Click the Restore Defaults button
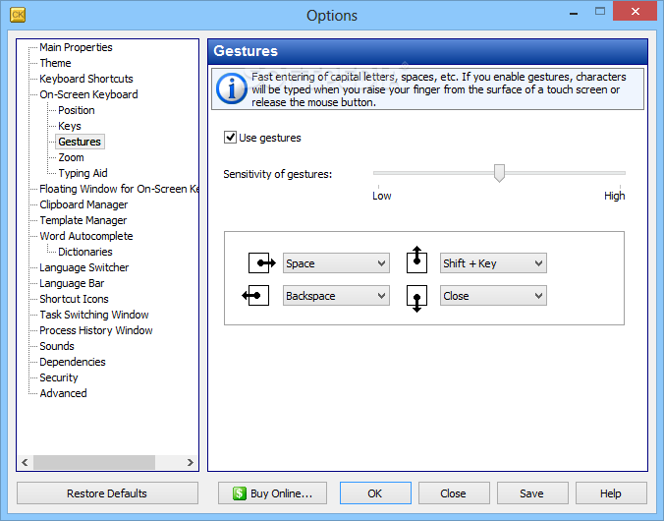This screenshot has width=664, height=521. [x=107, y=493]
